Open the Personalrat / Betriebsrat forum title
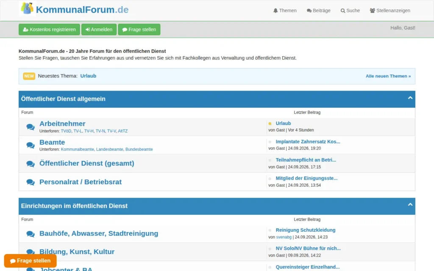 tap(81, 182)
